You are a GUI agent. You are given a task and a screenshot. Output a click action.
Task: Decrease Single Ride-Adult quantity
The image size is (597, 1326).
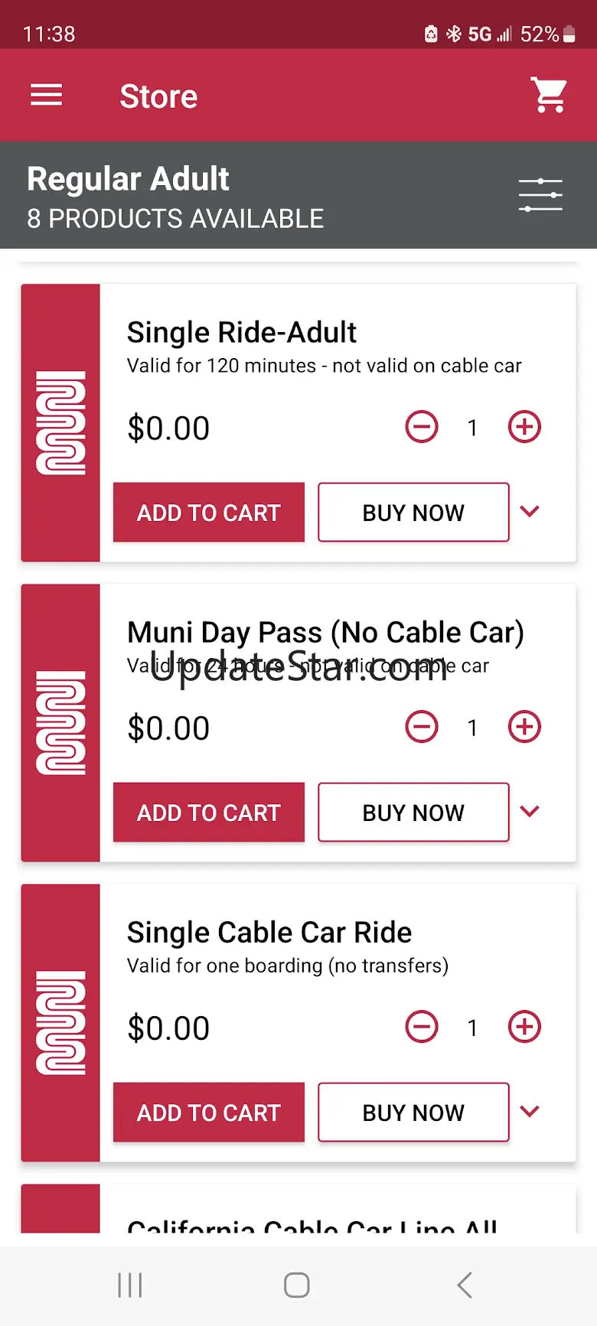pyautogui.click(x=422, y=427)
